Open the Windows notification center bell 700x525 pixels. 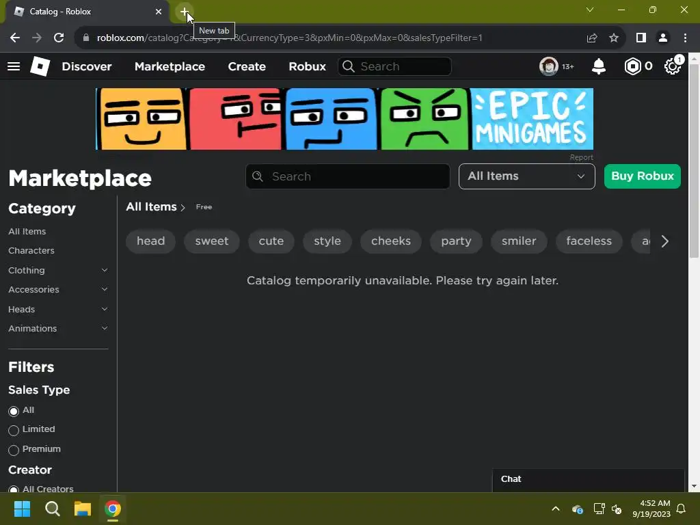pyautogui.click(x=681, y=509)
